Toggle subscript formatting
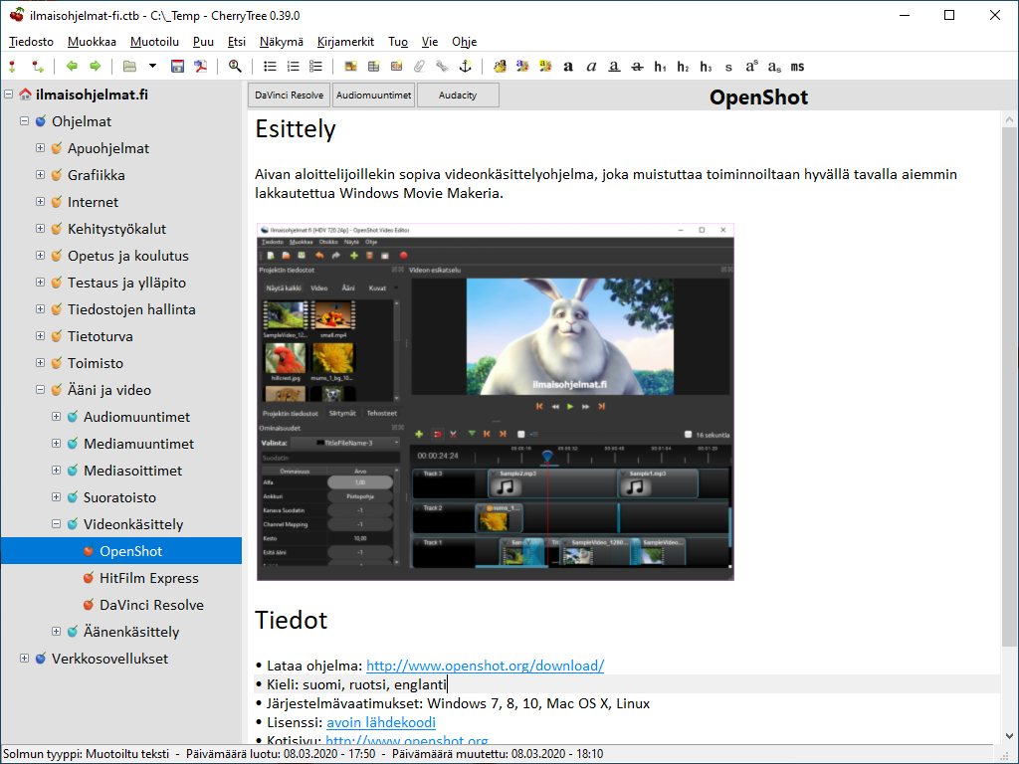Screen dimensions: 1019x764 774,67
